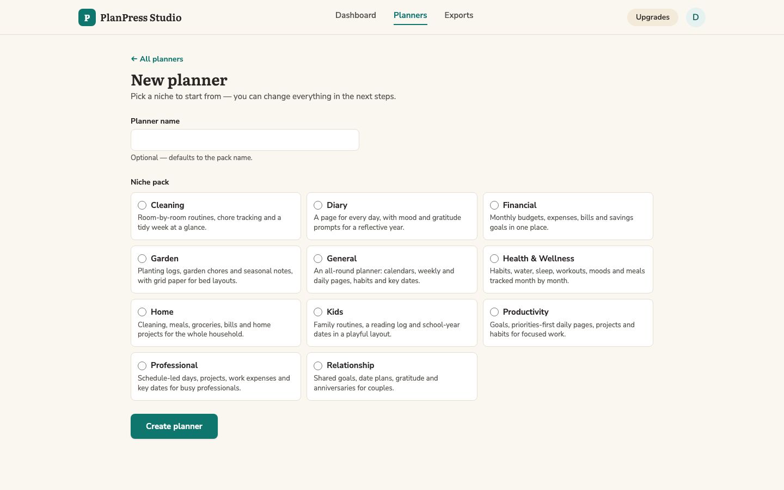The image size is (784, 490).
Task: Click the General card description text
Action: point(384,275)
